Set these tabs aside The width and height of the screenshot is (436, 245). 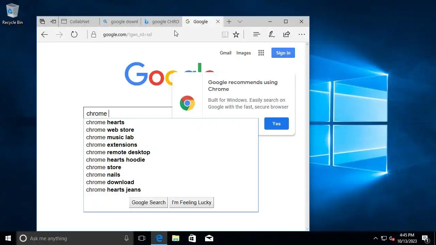pos(53,21)
